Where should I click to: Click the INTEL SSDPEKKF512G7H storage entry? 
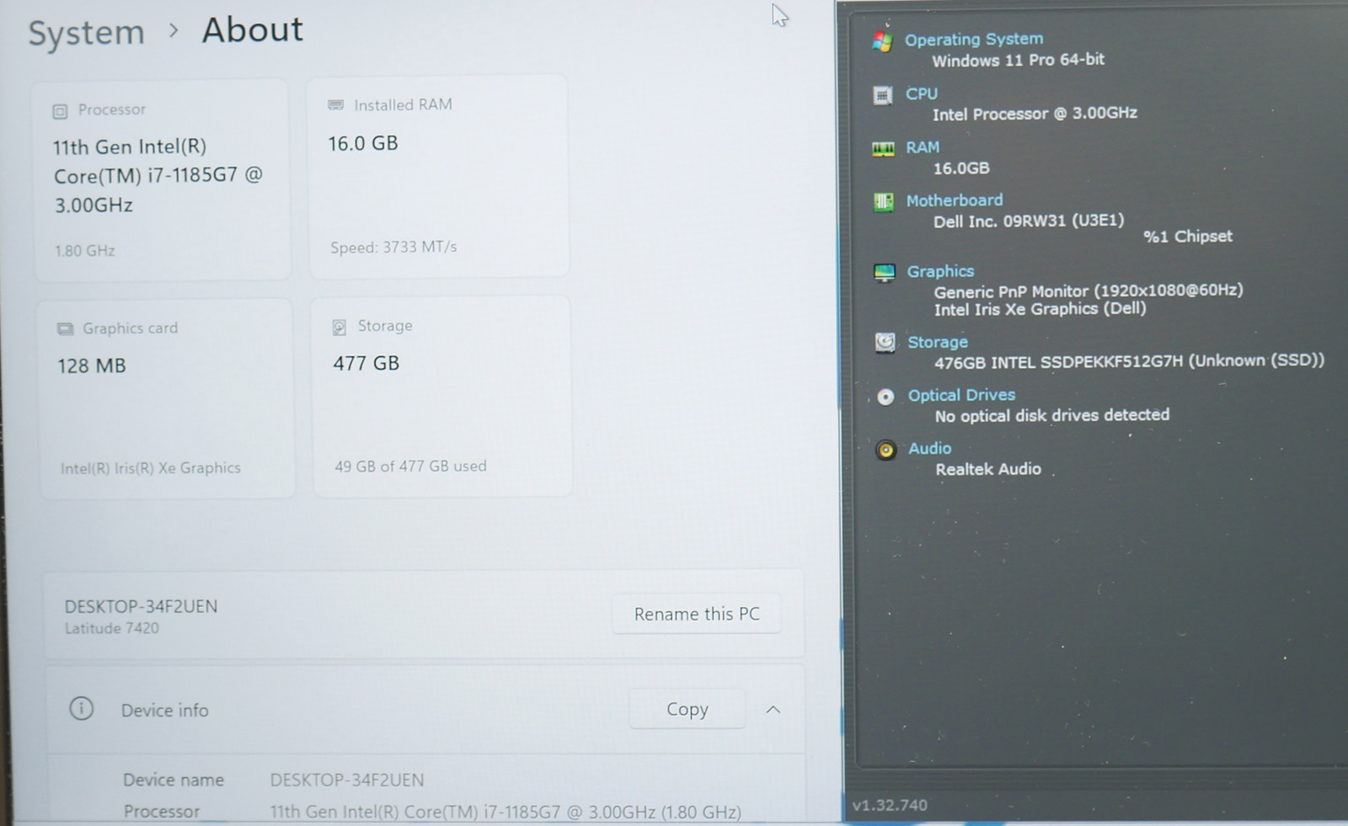[1129, 361]
